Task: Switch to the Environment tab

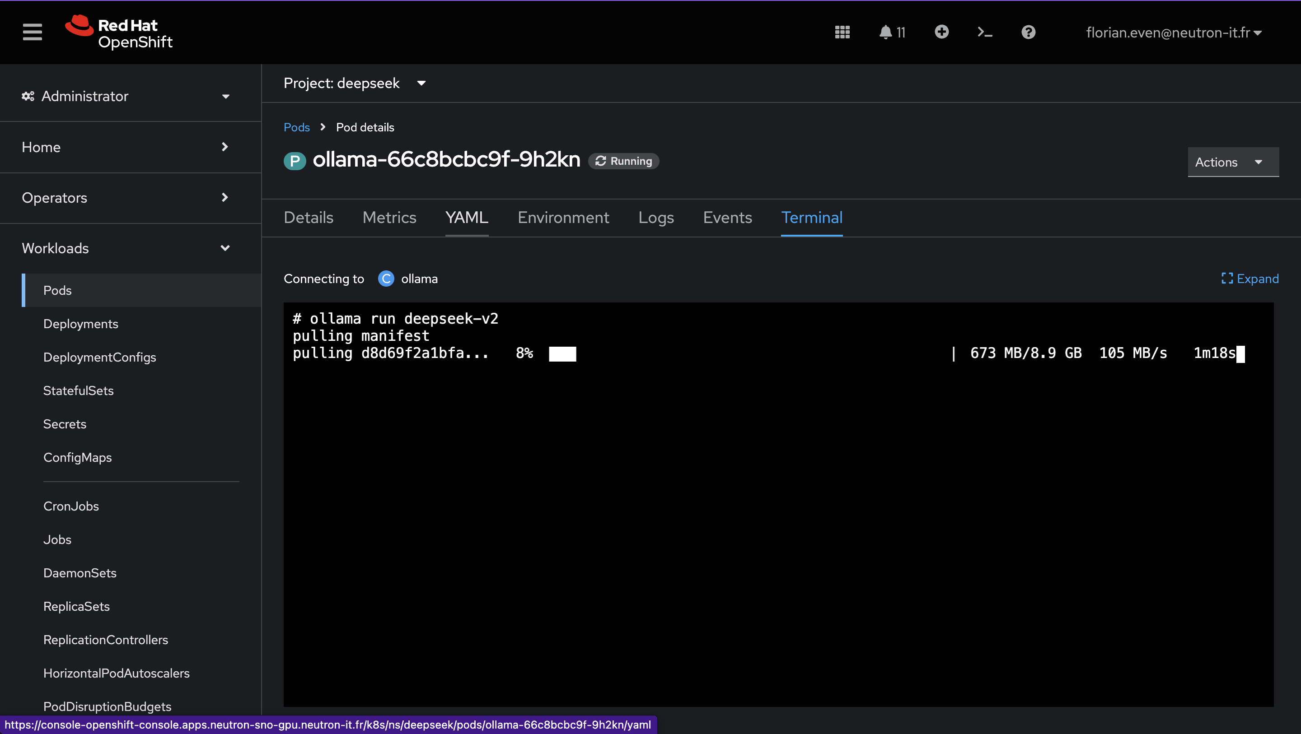Action: tap(564, 218)
